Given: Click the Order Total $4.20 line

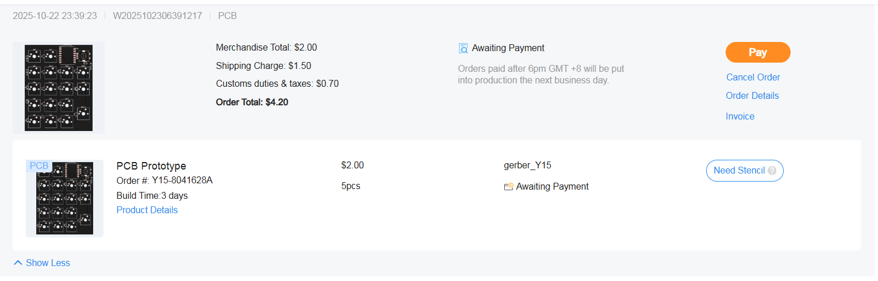Looking at the screenshot, I should tap(252, 102).
